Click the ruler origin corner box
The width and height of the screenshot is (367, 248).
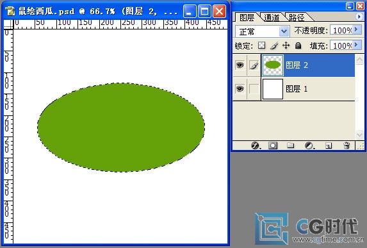(x=8, y=24)
